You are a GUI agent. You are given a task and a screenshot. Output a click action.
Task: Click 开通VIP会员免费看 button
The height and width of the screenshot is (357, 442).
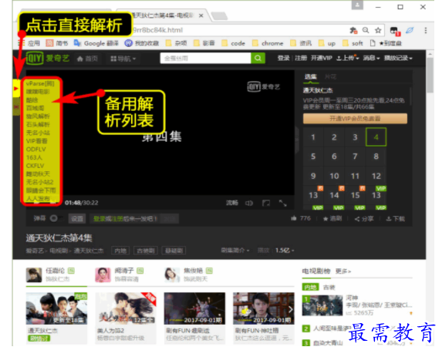355,118
